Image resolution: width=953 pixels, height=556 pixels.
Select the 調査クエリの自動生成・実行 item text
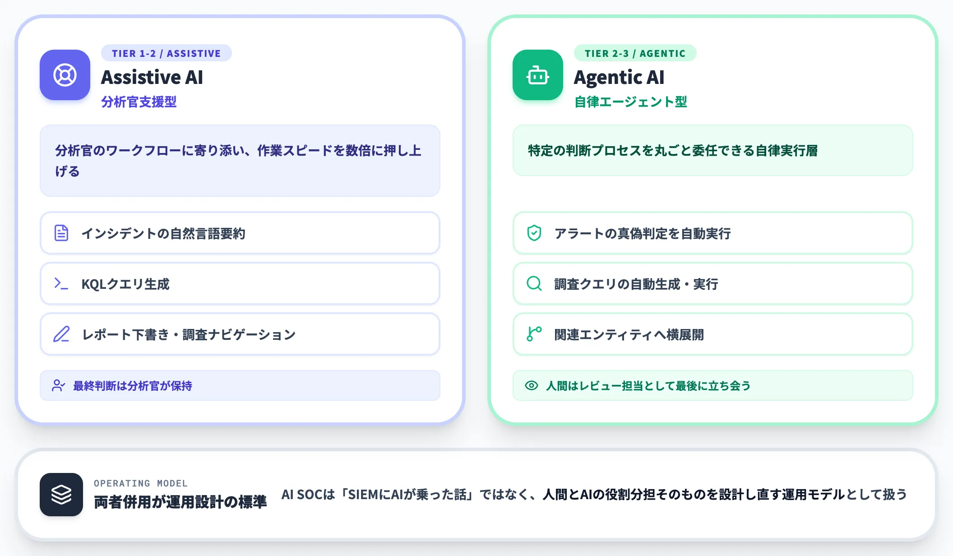tap(636, 284)
